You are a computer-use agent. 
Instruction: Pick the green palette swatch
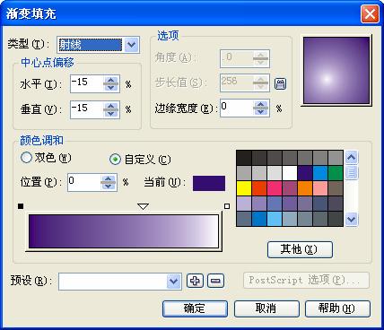click(336, 173)
